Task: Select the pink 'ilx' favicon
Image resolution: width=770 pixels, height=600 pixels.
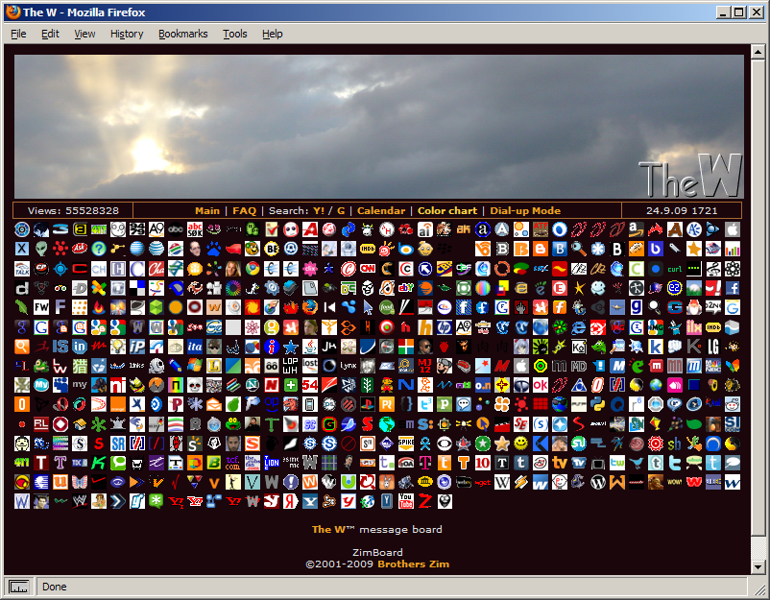Action: click(x=694, y=327)
